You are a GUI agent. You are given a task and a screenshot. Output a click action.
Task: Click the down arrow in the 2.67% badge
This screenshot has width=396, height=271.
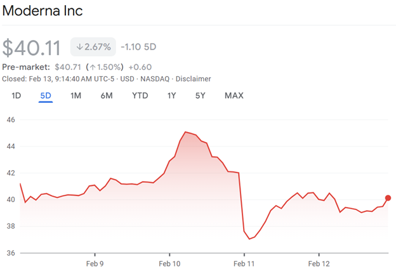[80, 47]
